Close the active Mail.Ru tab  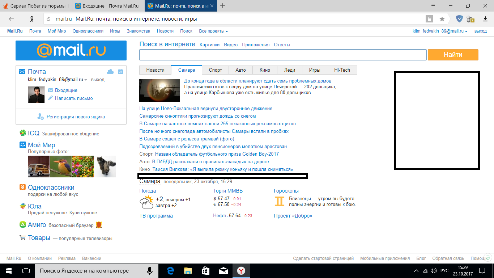[x=212, y=6]
